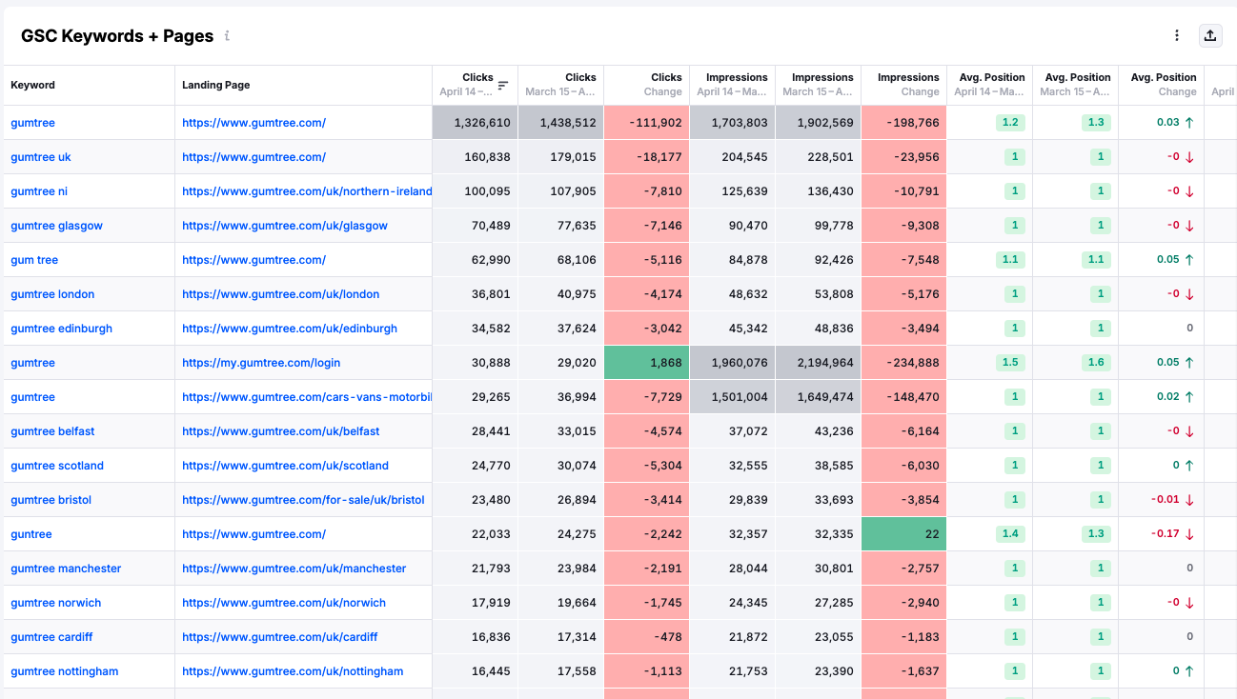
Task: Open the gumtree uk keyword link
Action: pos(41,157)
